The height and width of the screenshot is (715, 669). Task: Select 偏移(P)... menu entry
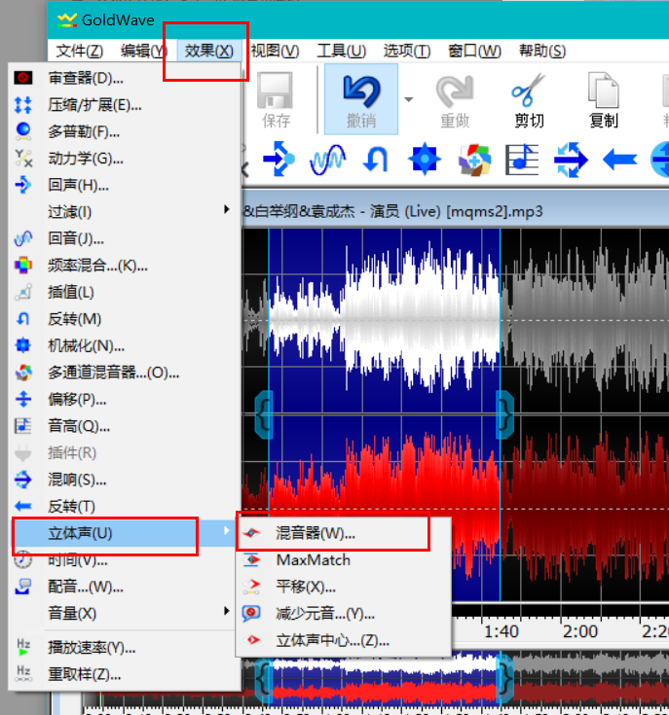click(x=124, y=400)
